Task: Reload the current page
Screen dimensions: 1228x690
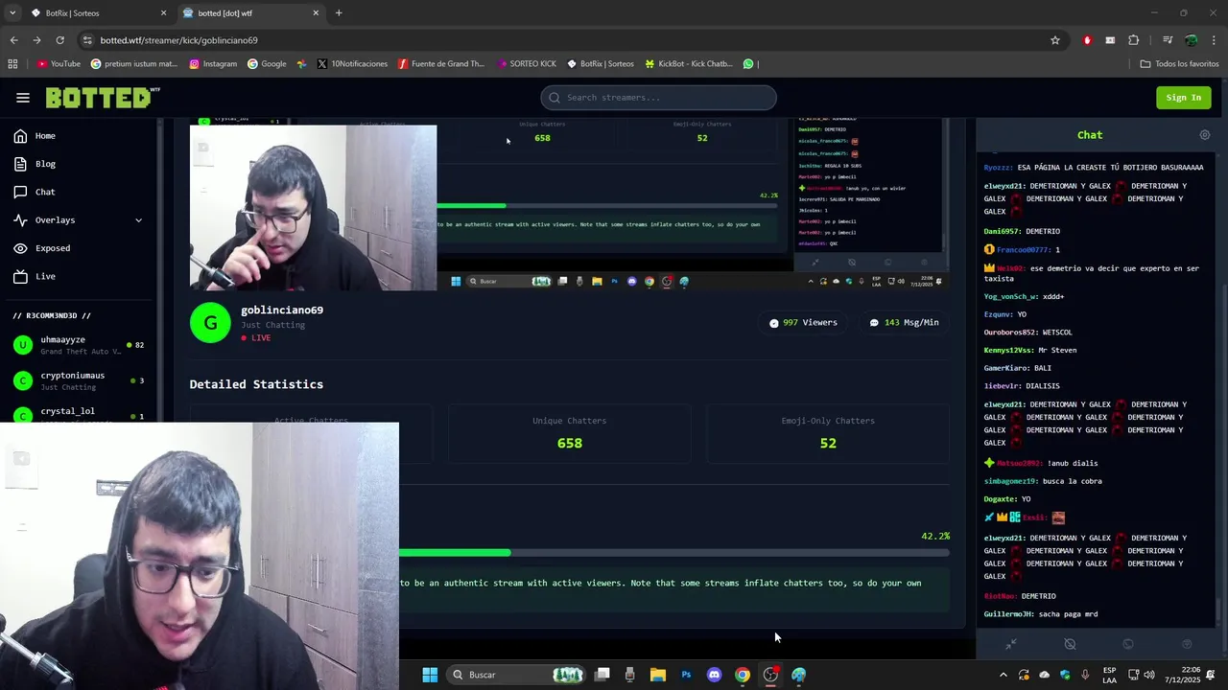Action: (x=59, y=40)
